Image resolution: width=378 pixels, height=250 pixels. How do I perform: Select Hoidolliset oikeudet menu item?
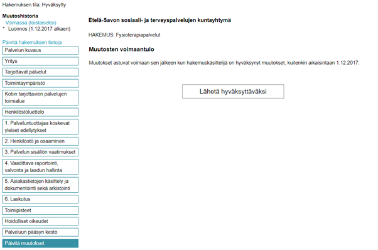coord(40,221)
